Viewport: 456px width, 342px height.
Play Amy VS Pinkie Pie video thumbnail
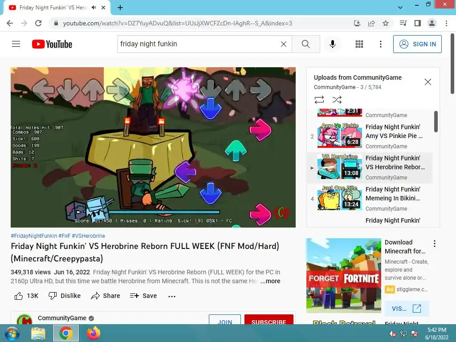click(340, 135)
